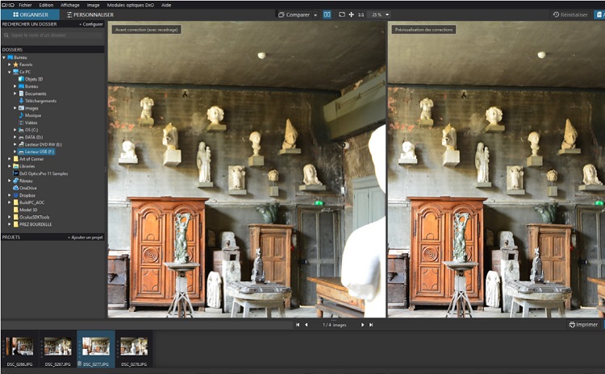Viewport: 605px width, 374px height.
Task: Select the DSC_0278.JPG thumbnail
Action: pos(133,347)
